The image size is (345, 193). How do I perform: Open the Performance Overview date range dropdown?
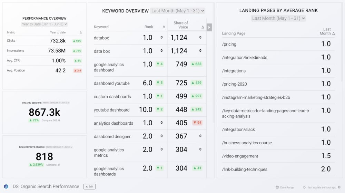click(x=45, y=24)
